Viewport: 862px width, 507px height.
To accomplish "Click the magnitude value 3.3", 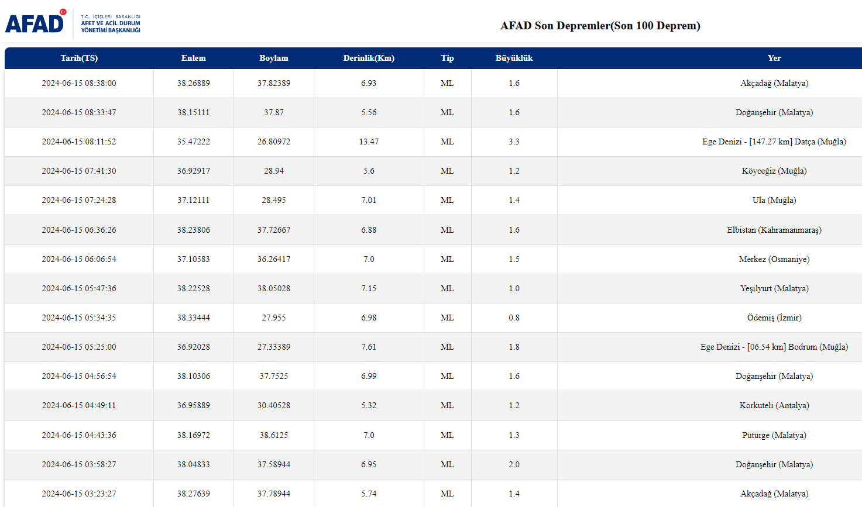I will pos(514,142).
